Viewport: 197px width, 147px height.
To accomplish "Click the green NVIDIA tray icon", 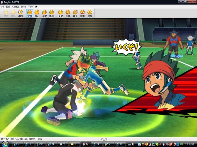I will (x=181, y=144).
